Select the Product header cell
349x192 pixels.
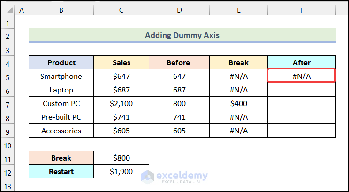61,62
